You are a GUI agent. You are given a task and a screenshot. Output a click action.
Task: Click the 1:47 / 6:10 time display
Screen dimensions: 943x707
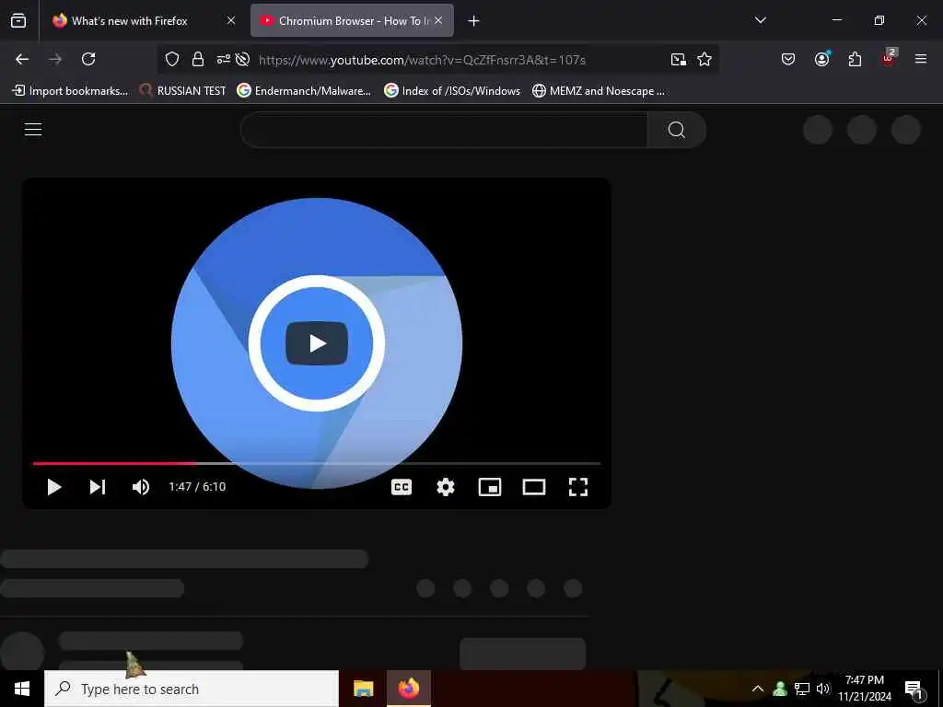coord(197,487)
